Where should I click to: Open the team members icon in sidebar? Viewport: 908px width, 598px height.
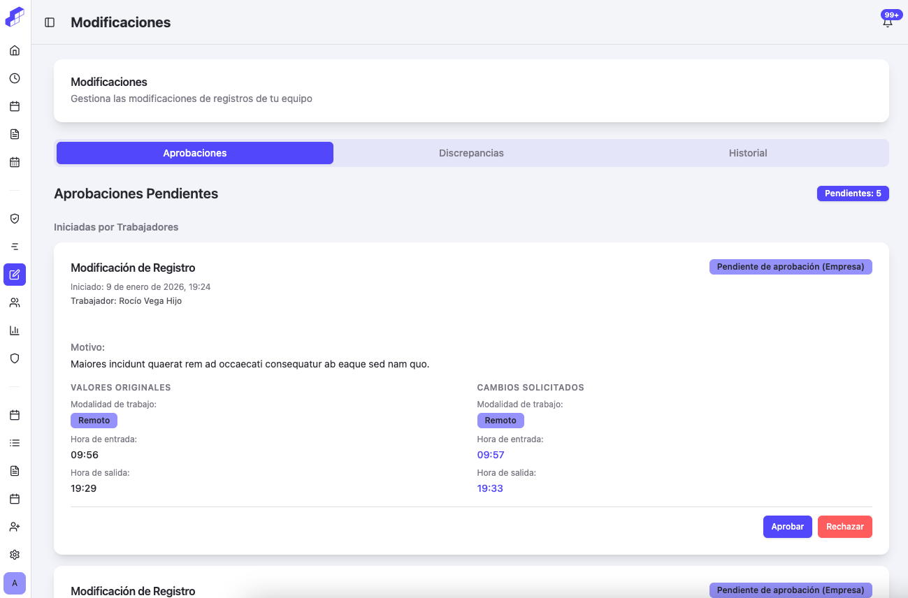point(14,302)
